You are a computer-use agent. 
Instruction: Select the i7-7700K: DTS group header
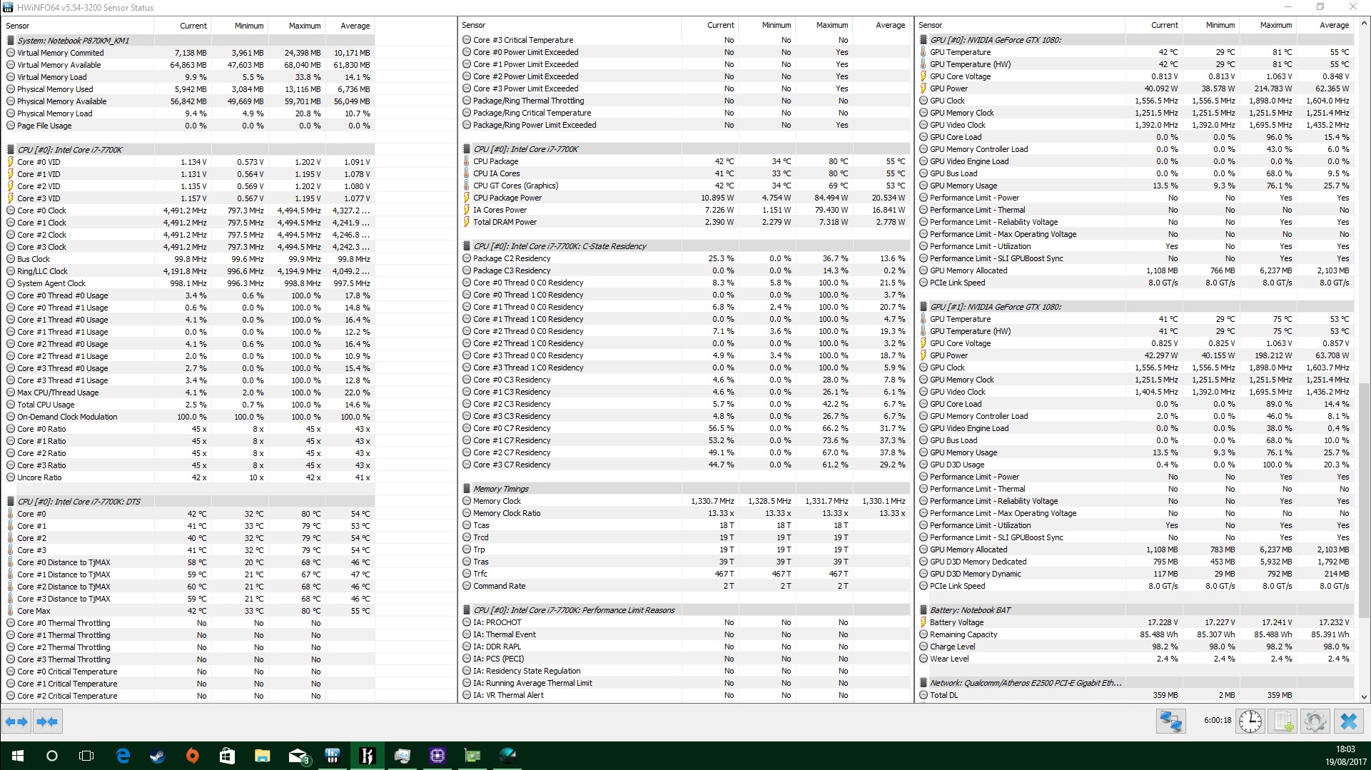pyautogui.click(x=188, y=502)
